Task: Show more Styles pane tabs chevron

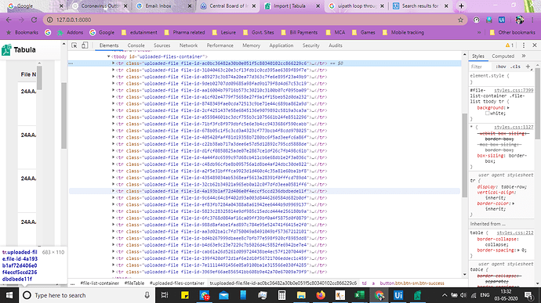Action: coord(524,56)
